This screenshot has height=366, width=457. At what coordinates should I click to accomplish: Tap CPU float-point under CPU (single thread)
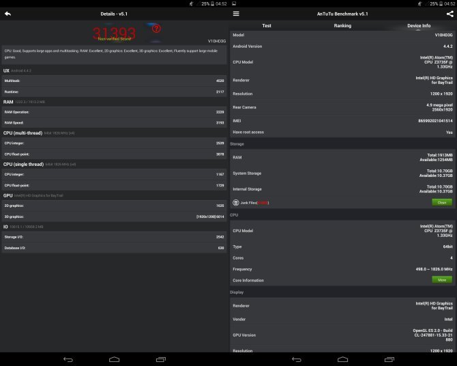tap(115, 185)
